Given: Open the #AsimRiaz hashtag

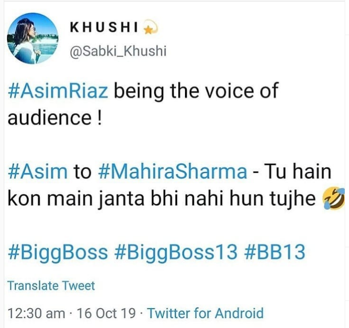Looking at the screenshot, I should (58, 91).
